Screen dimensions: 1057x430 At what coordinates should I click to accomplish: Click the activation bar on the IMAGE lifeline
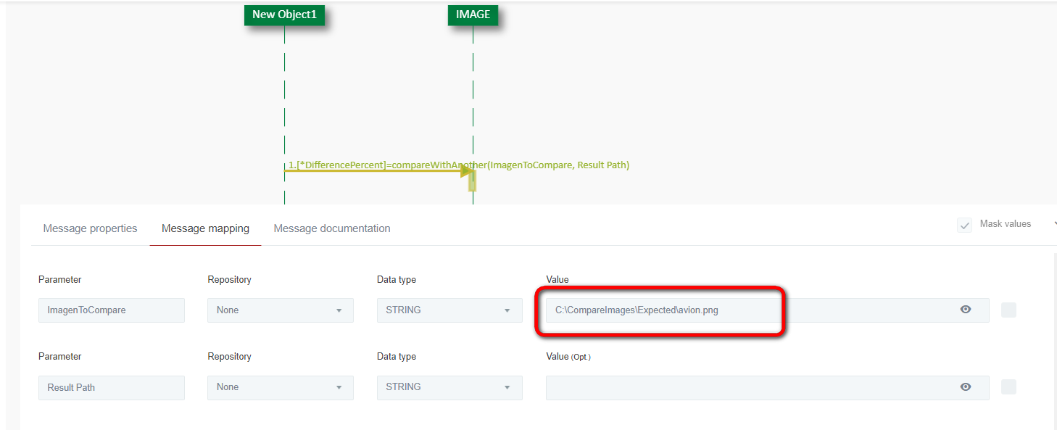(472, 181)
